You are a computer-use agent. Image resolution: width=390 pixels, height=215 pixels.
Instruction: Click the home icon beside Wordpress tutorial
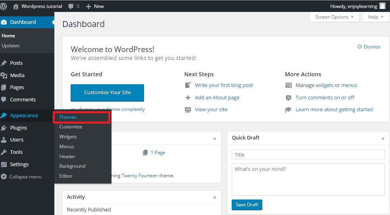(x=15, y=6)
